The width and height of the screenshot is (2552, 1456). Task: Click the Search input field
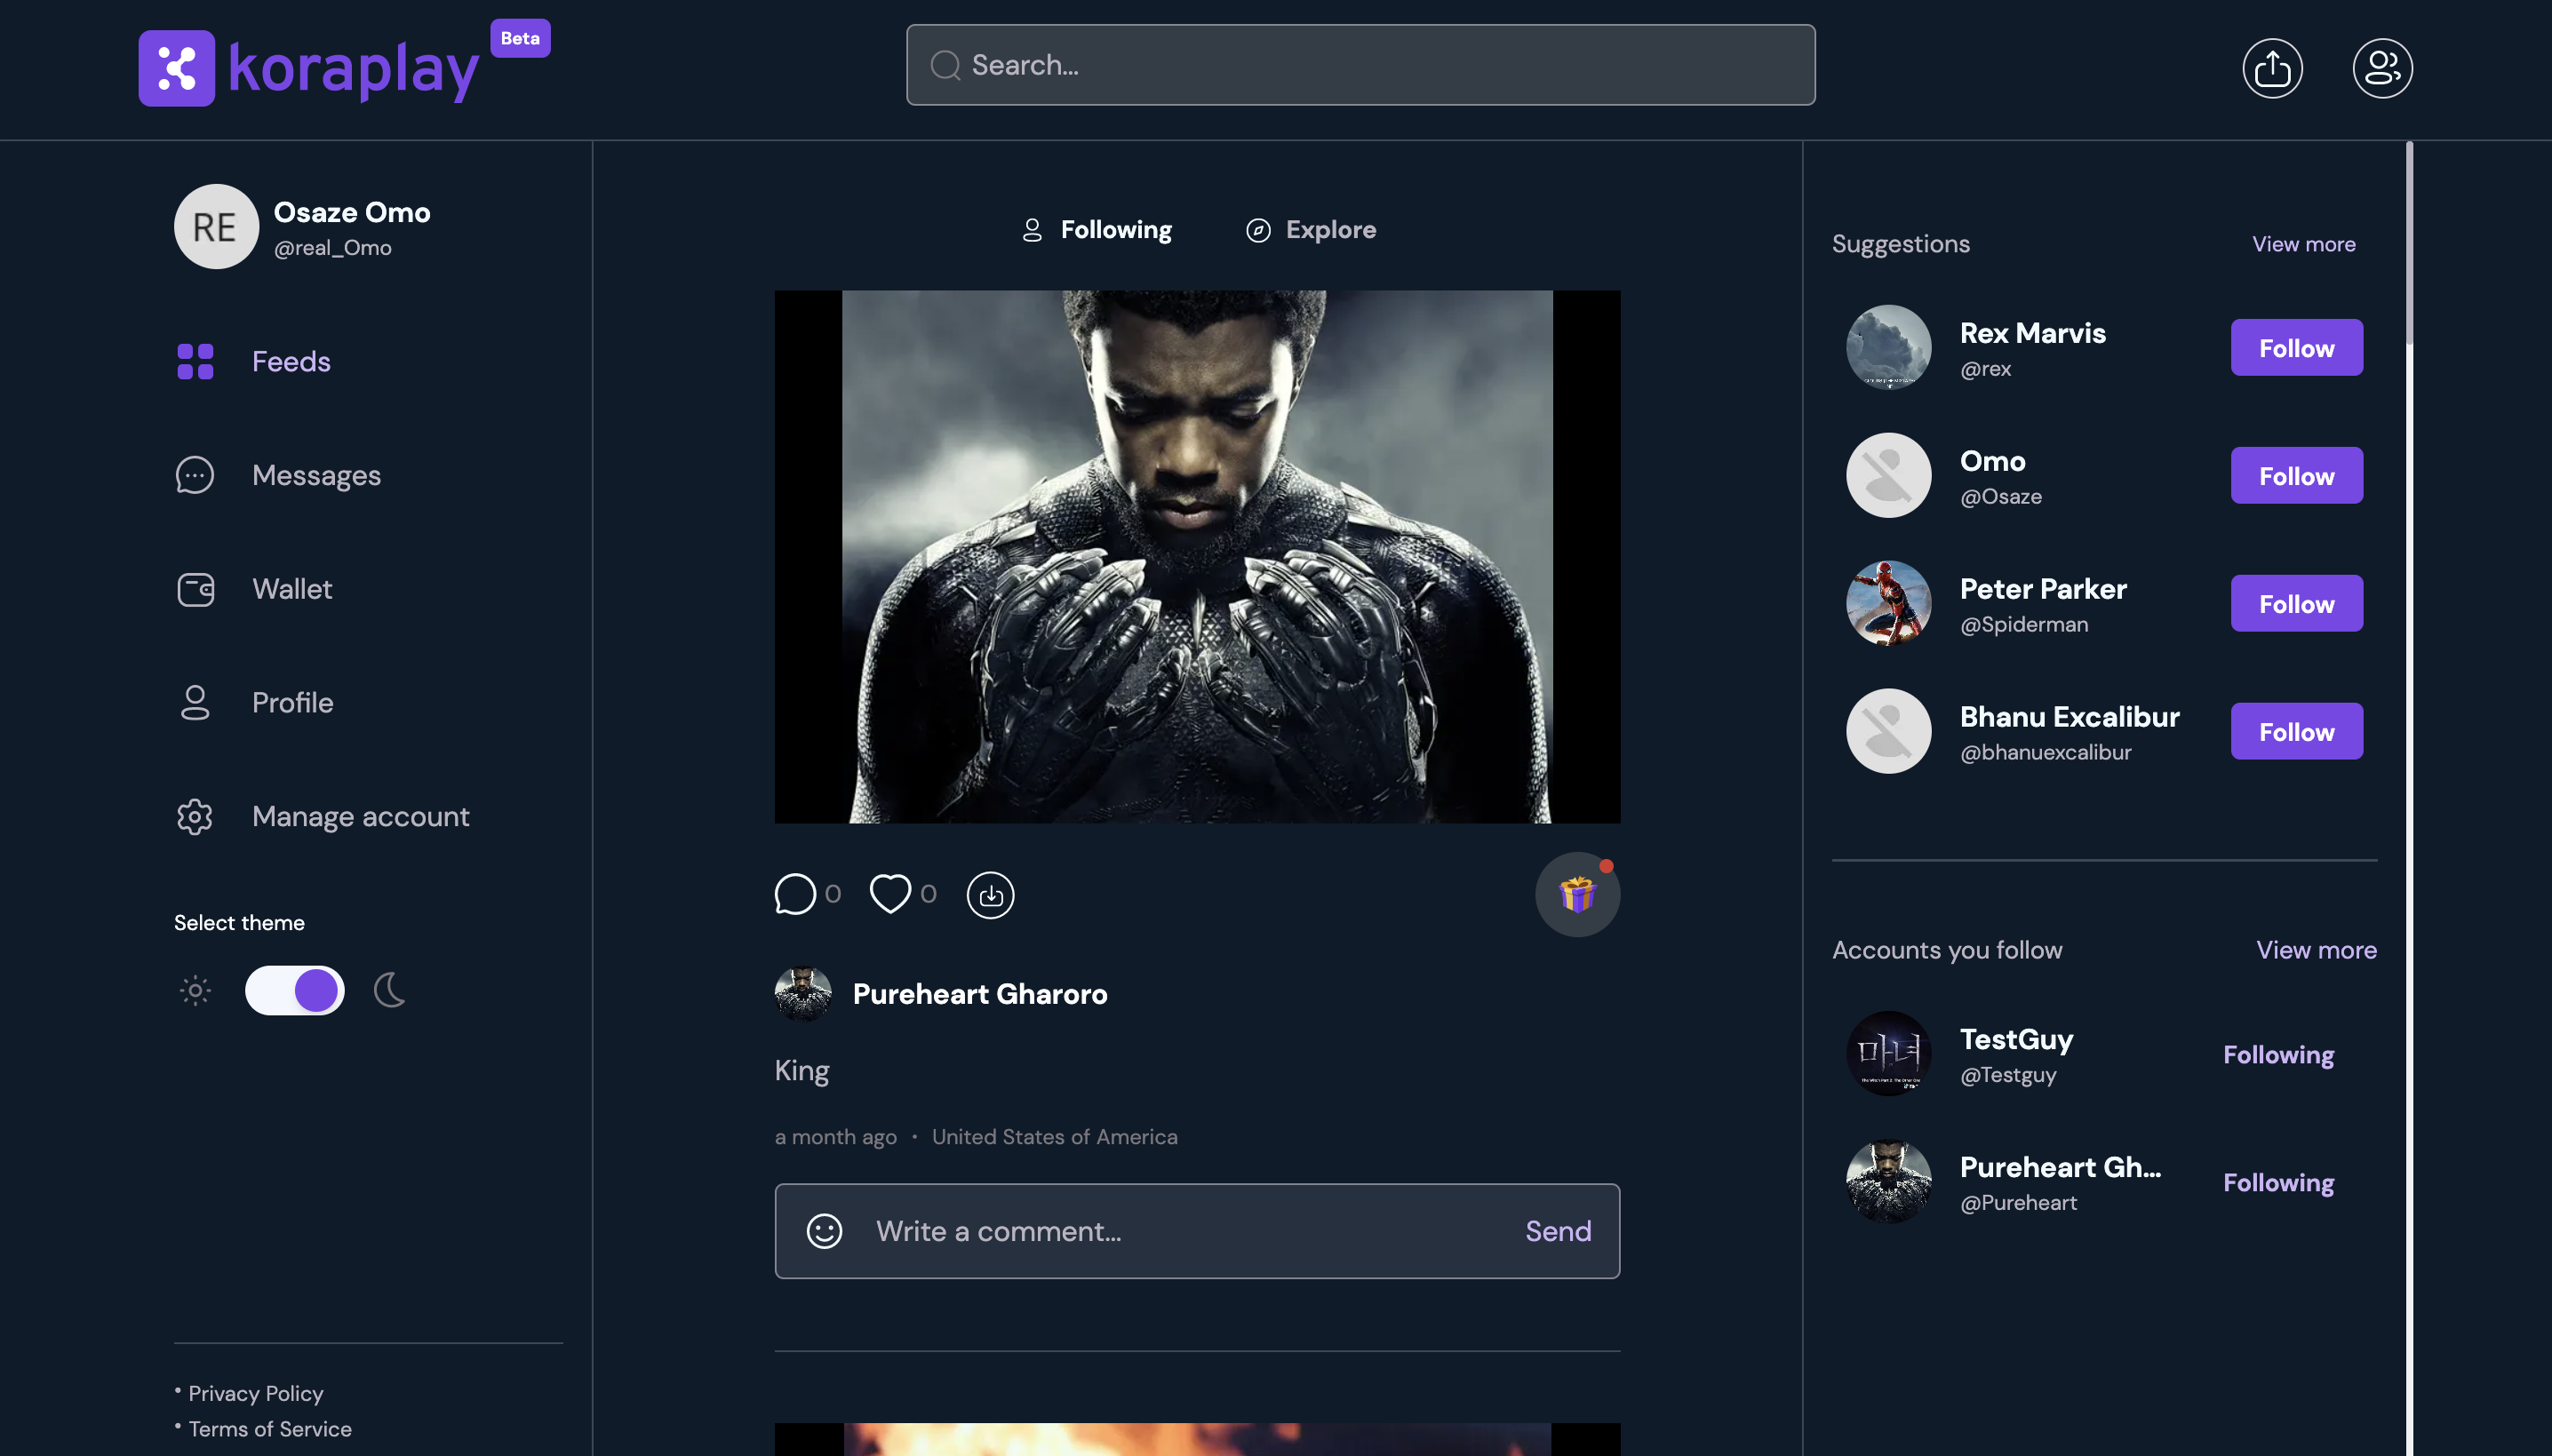click(x=1360, y=65)
